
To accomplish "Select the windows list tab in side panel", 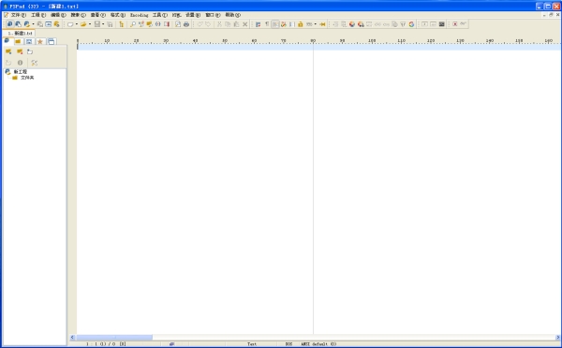I will click(x=52, y=41).
